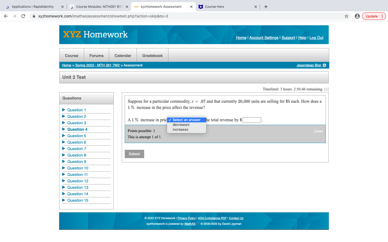Click the browser back arrow
This screenshot has height=242, width=388.
6,16
